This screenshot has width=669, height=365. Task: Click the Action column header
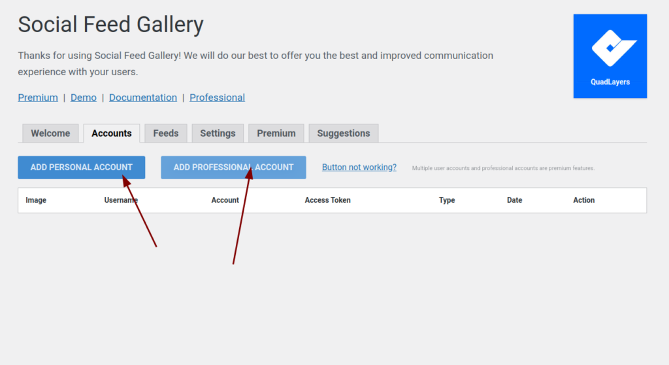point(584,200)
